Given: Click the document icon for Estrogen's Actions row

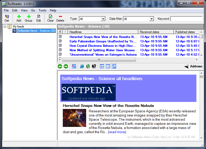Looking at the screenshot, I should tap(60, 54).
